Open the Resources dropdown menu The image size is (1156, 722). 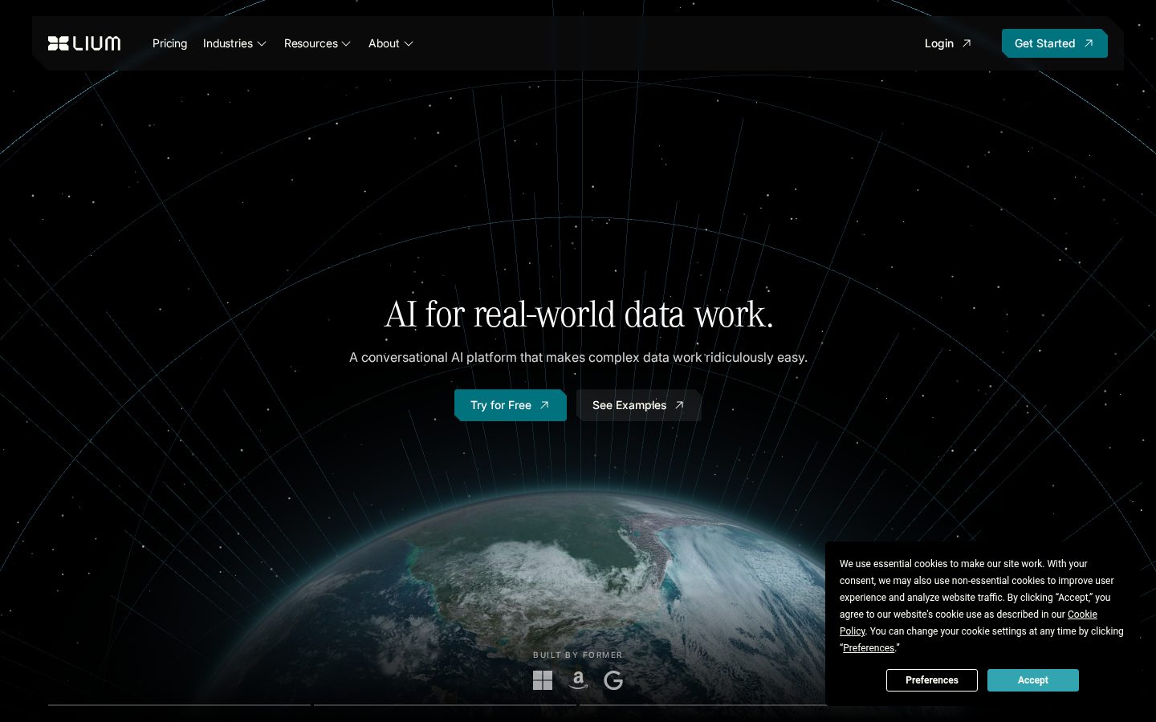coord(317,43)
